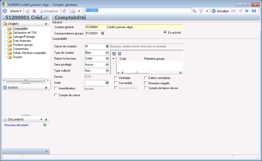Open the Type collectif dropdown
Viewport: 262px width, 161px height.
click(107, 71)
